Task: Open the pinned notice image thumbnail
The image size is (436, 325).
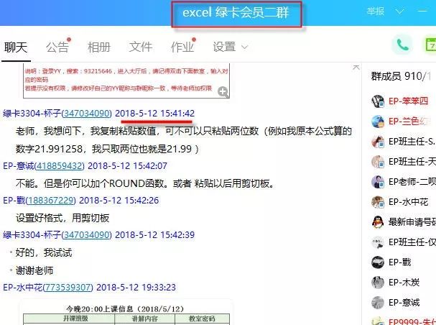Action: pos(126,81)
